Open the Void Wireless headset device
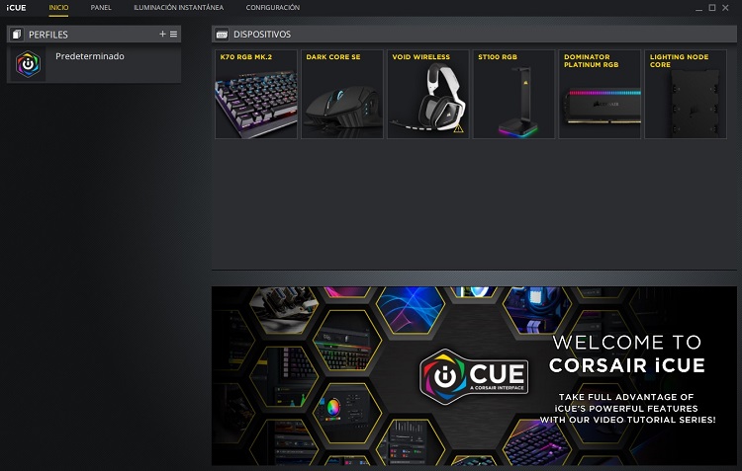The height and width of the screenshot is (471, 742). (427, 94)
